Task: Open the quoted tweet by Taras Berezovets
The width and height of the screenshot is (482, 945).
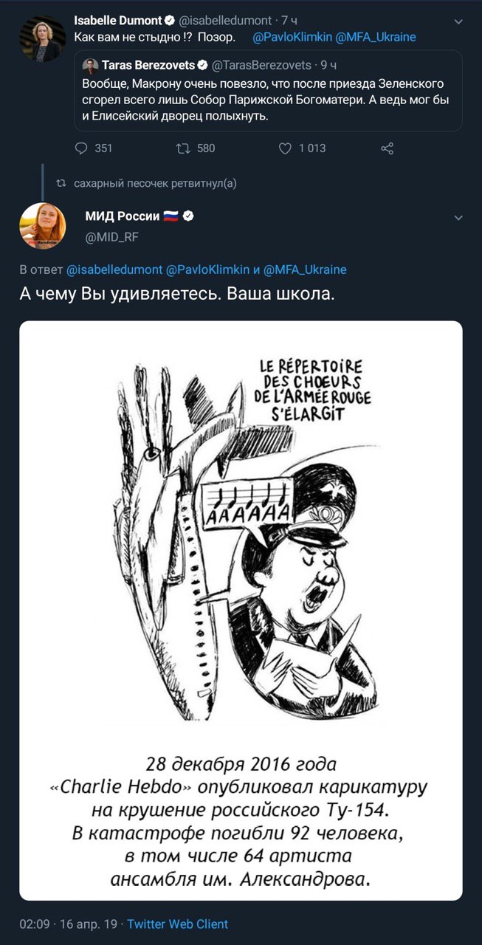Action: click(272, 100)
